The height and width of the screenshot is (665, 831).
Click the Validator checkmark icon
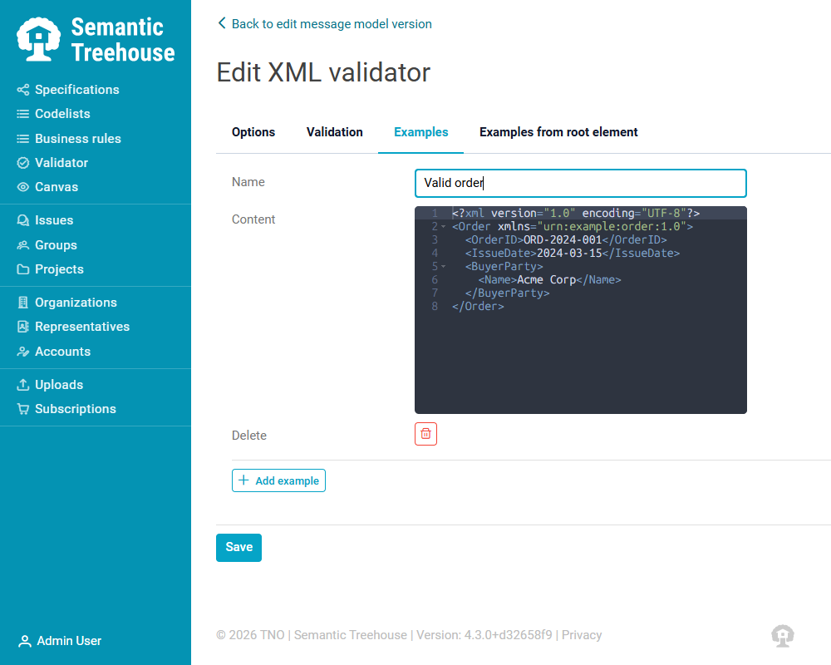click(x=22, y=163)
